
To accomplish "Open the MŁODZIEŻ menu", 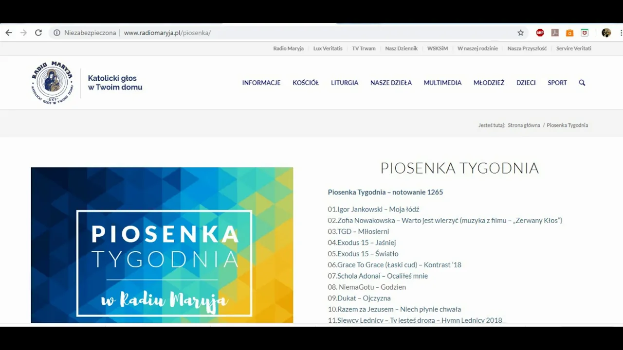I will tap(489, 83).
